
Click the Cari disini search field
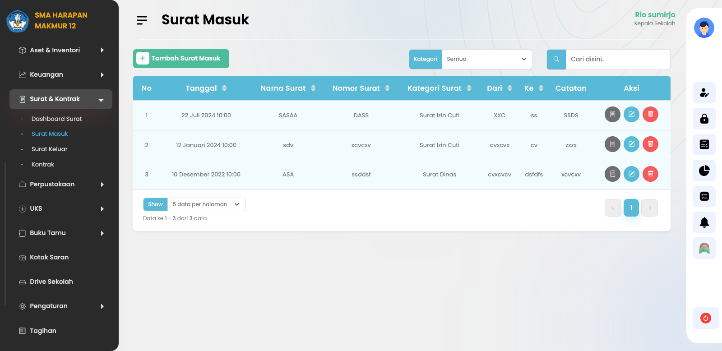pyautogui.click(x=617, y=59)
